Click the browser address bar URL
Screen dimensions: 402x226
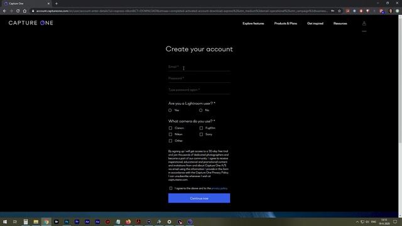coord(182,11)
